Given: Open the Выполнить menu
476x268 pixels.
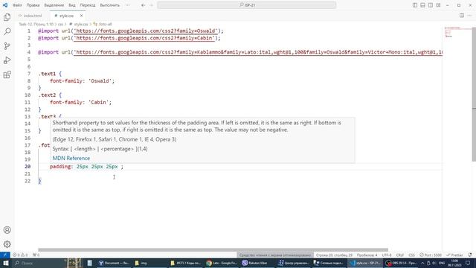Looking at the screenshot, I should coord(110,5).
